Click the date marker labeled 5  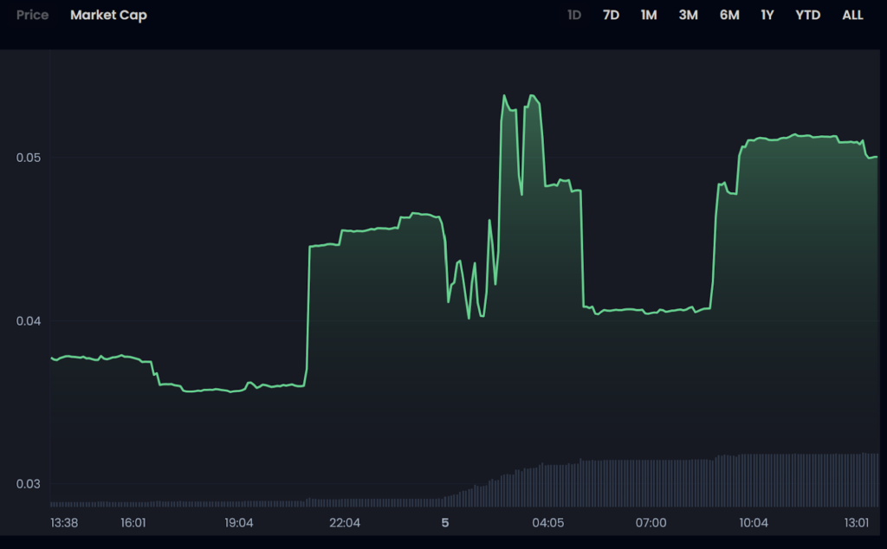pos(445,523)
